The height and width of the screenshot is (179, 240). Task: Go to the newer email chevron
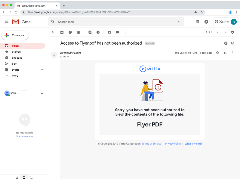point(217,32)
